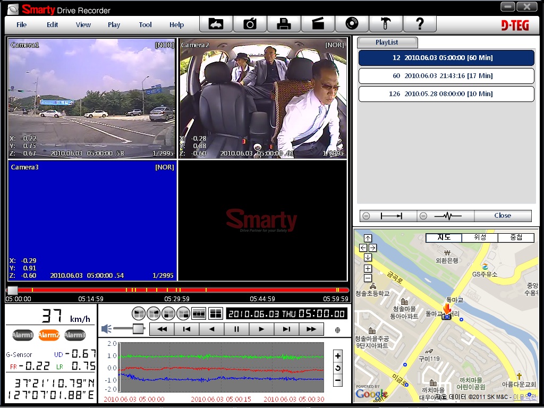Mute audio with the speaker icon
This screenshot has height=408, width=544.
click(106, 329)
